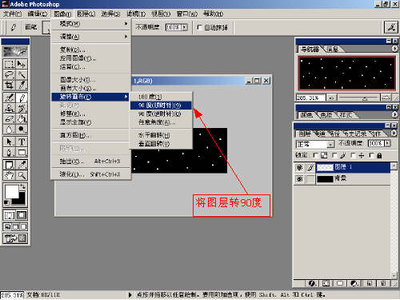The image size is (400, 300).
Task: Open the options bar opacity arrow
Action: [x=185, y=27]
